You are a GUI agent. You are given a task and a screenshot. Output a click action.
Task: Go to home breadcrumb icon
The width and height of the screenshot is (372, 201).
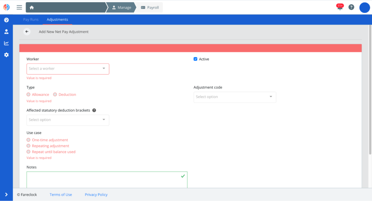[x=32, y=8]
